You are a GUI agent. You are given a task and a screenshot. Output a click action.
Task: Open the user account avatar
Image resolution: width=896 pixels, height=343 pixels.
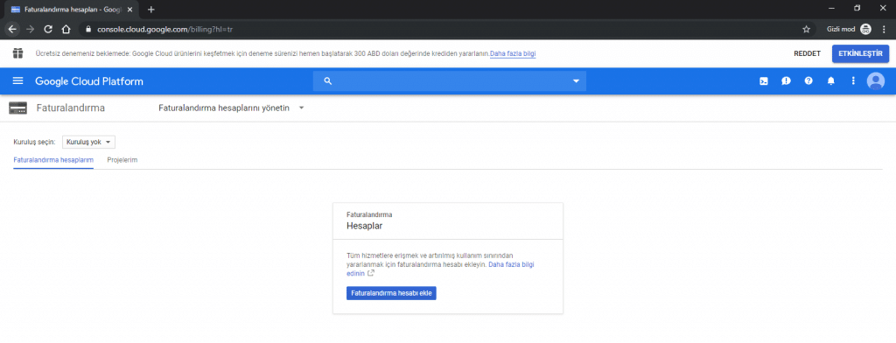pos(875,81)
